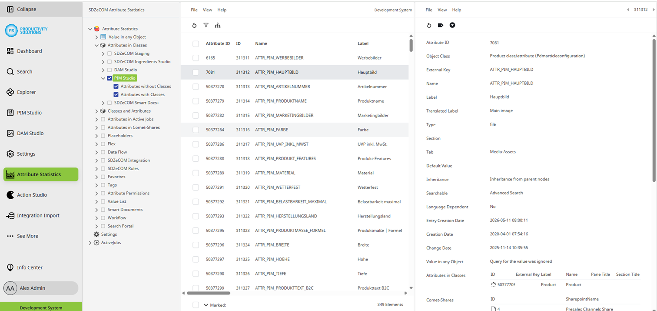
Task: Open Help menu in attribute list pane
Action: 222,10
